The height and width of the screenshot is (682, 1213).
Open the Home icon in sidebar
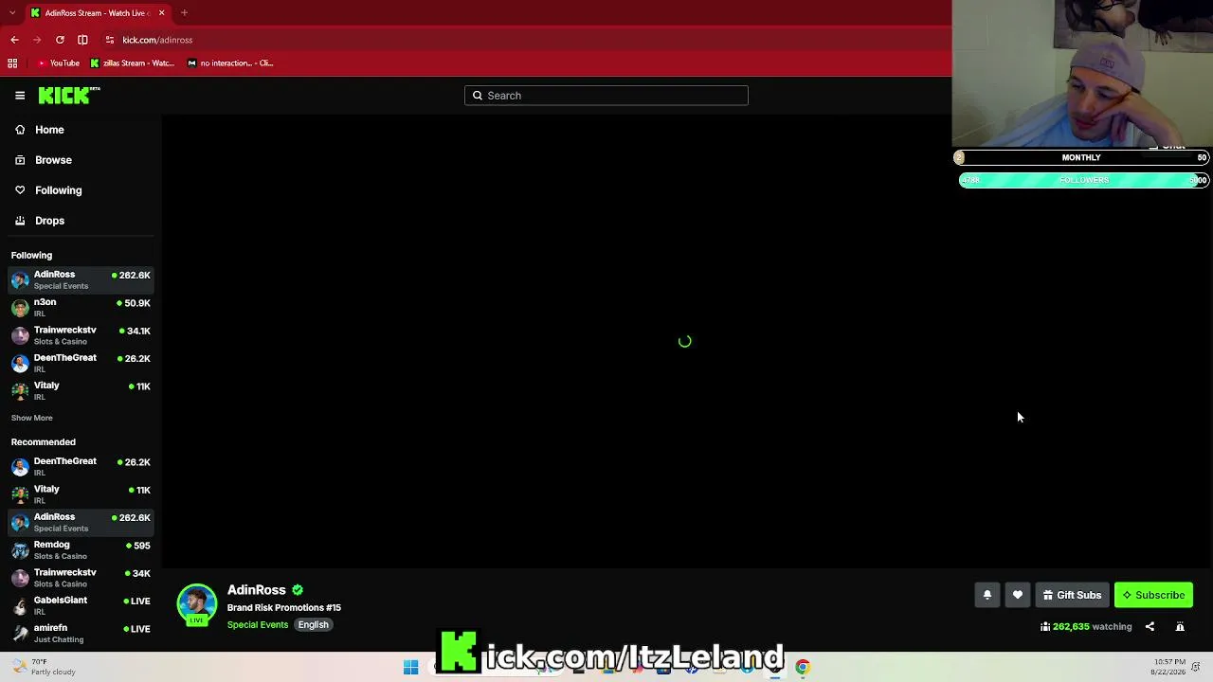(x=20, y=130)
